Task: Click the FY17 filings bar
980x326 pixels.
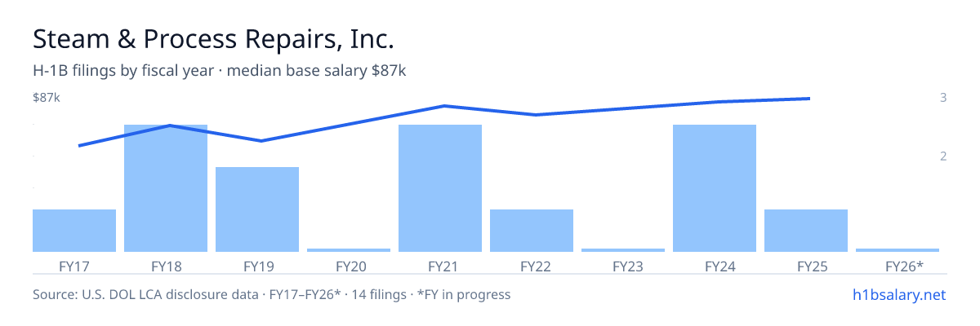Action: tap(74, 231)
